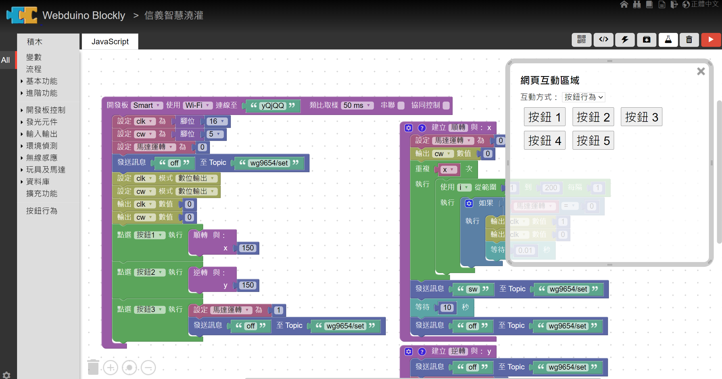
Task: Click 按鈕 4 in interactive panel
Action: (x=544, y=140)
